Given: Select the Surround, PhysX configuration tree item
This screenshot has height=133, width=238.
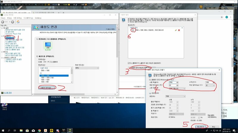Looking at the screenshot, I should coord(13,34).
